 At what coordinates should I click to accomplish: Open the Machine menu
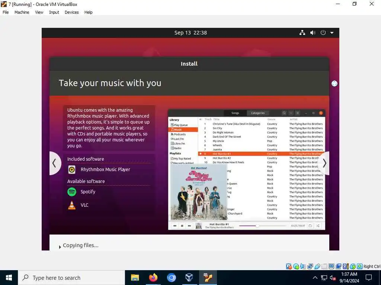[x=22, y=12]
